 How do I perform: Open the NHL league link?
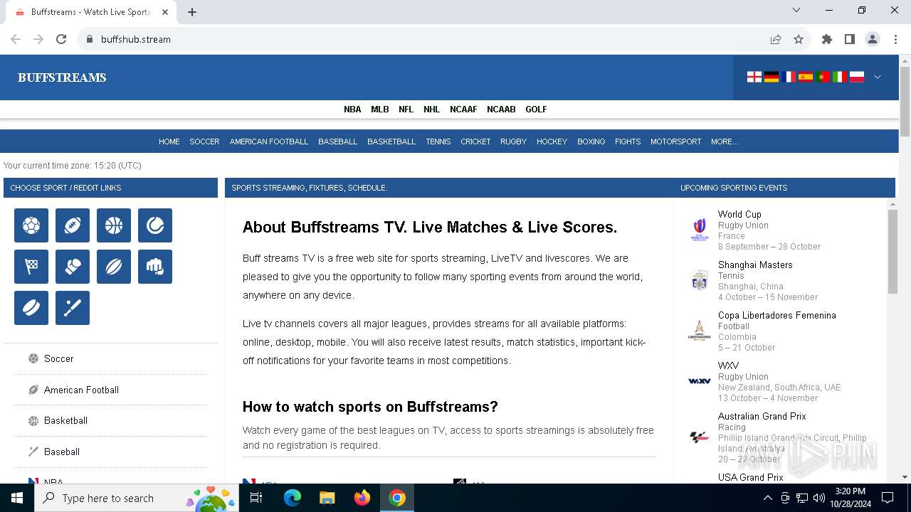coord(432,110)
